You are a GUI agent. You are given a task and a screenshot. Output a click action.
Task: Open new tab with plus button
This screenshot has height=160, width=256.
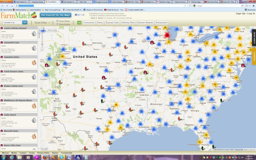pyautogui.click(x=237, y=2)
